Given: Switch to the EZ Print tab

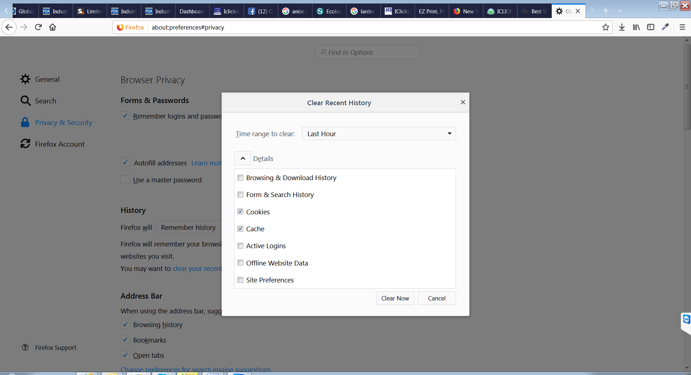Looking at the screenshot, I should coord(431,11).
